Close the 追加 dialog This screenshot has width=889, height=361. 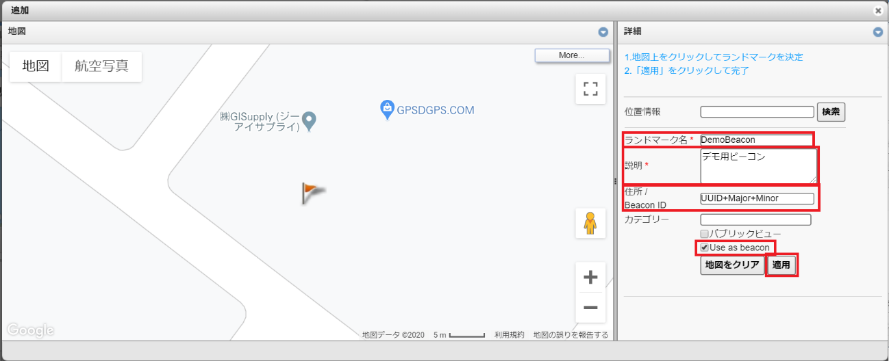coord(877,11)
